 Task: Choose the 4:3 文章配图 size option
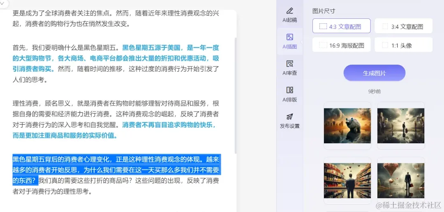(342, 26)
